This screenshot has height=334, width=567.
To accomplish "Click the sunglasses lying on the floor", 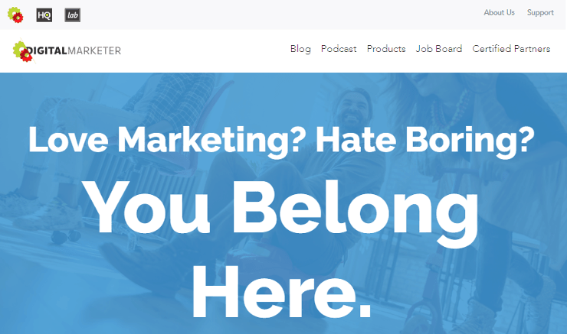I will tap(66, 237).
